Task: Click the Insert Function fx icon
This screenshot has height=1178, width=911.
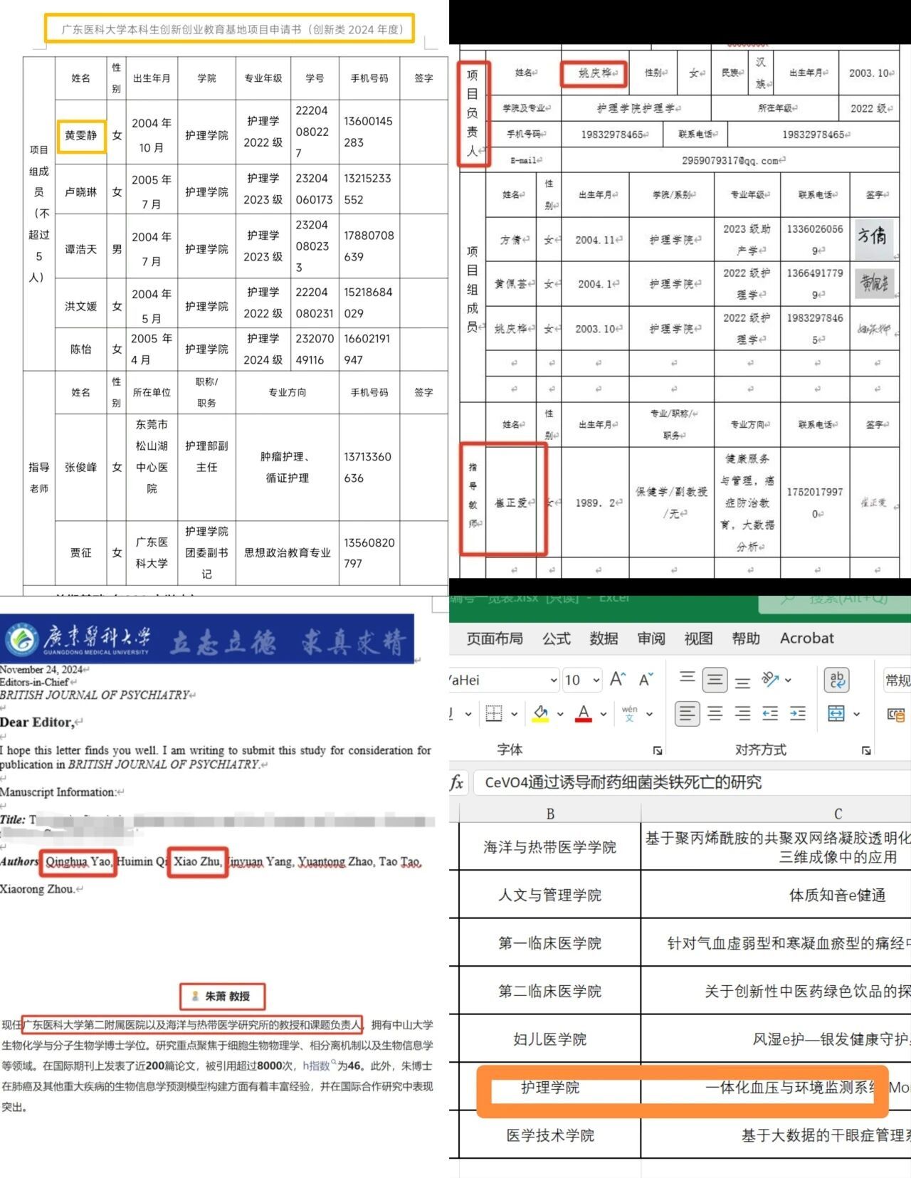Action: point(457,782)
